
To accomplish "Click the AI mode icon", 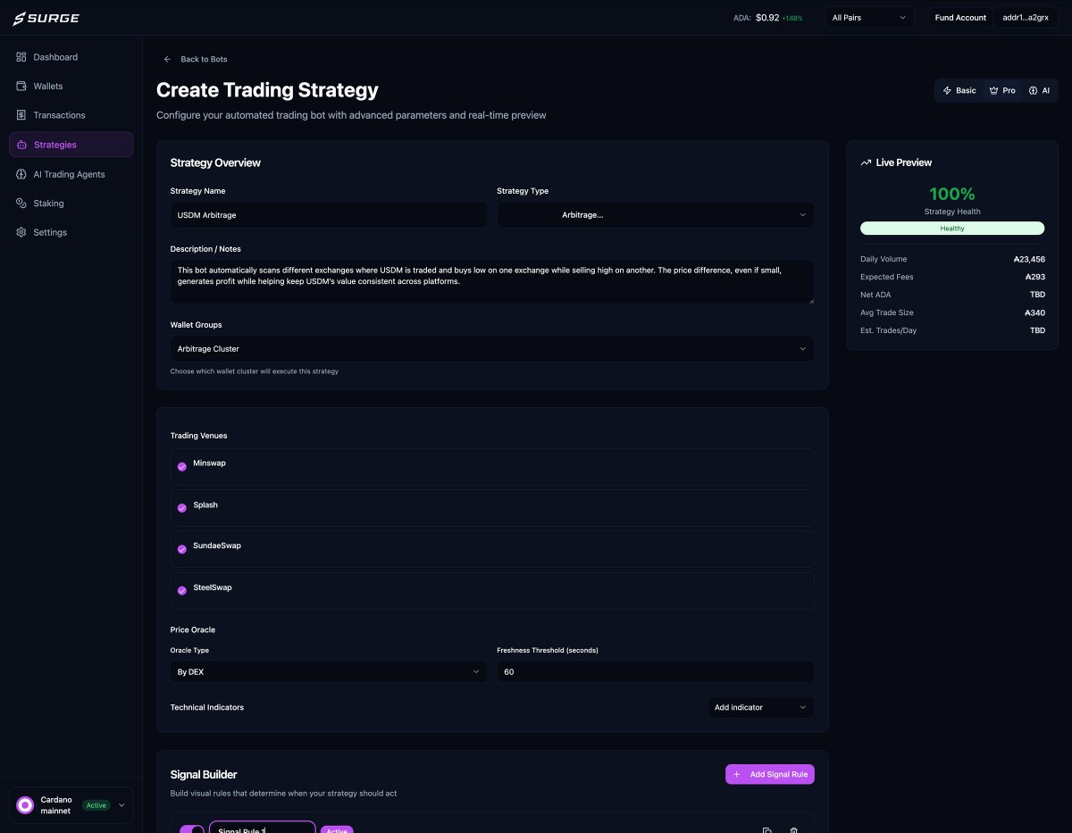I will tap(1034, 91).
